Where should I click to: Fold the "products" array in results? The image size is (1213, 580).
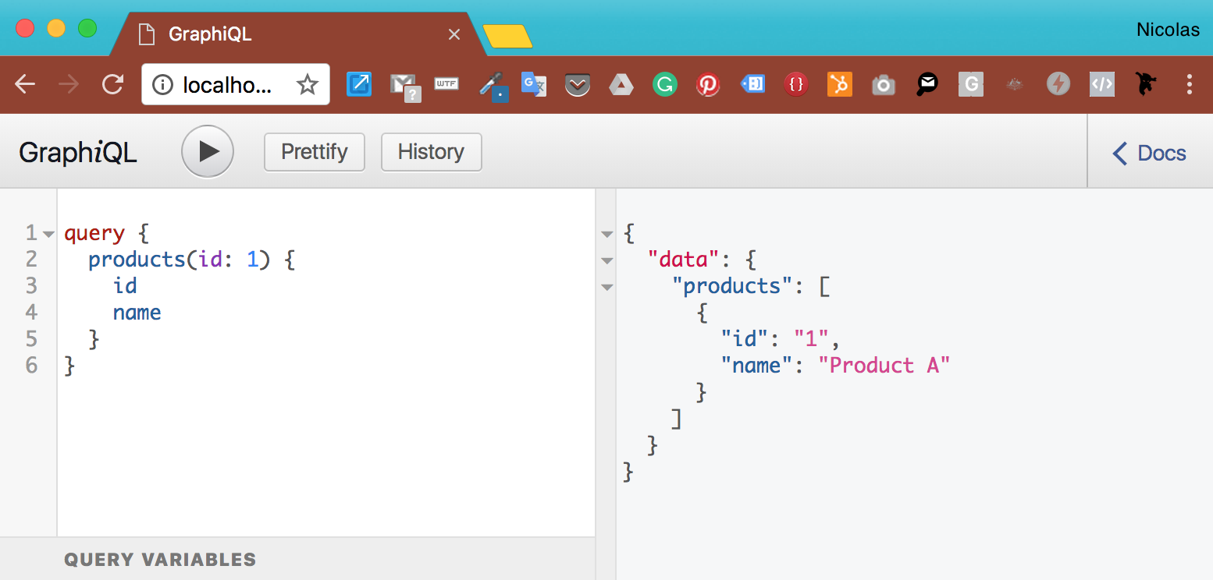click(606, 287)
